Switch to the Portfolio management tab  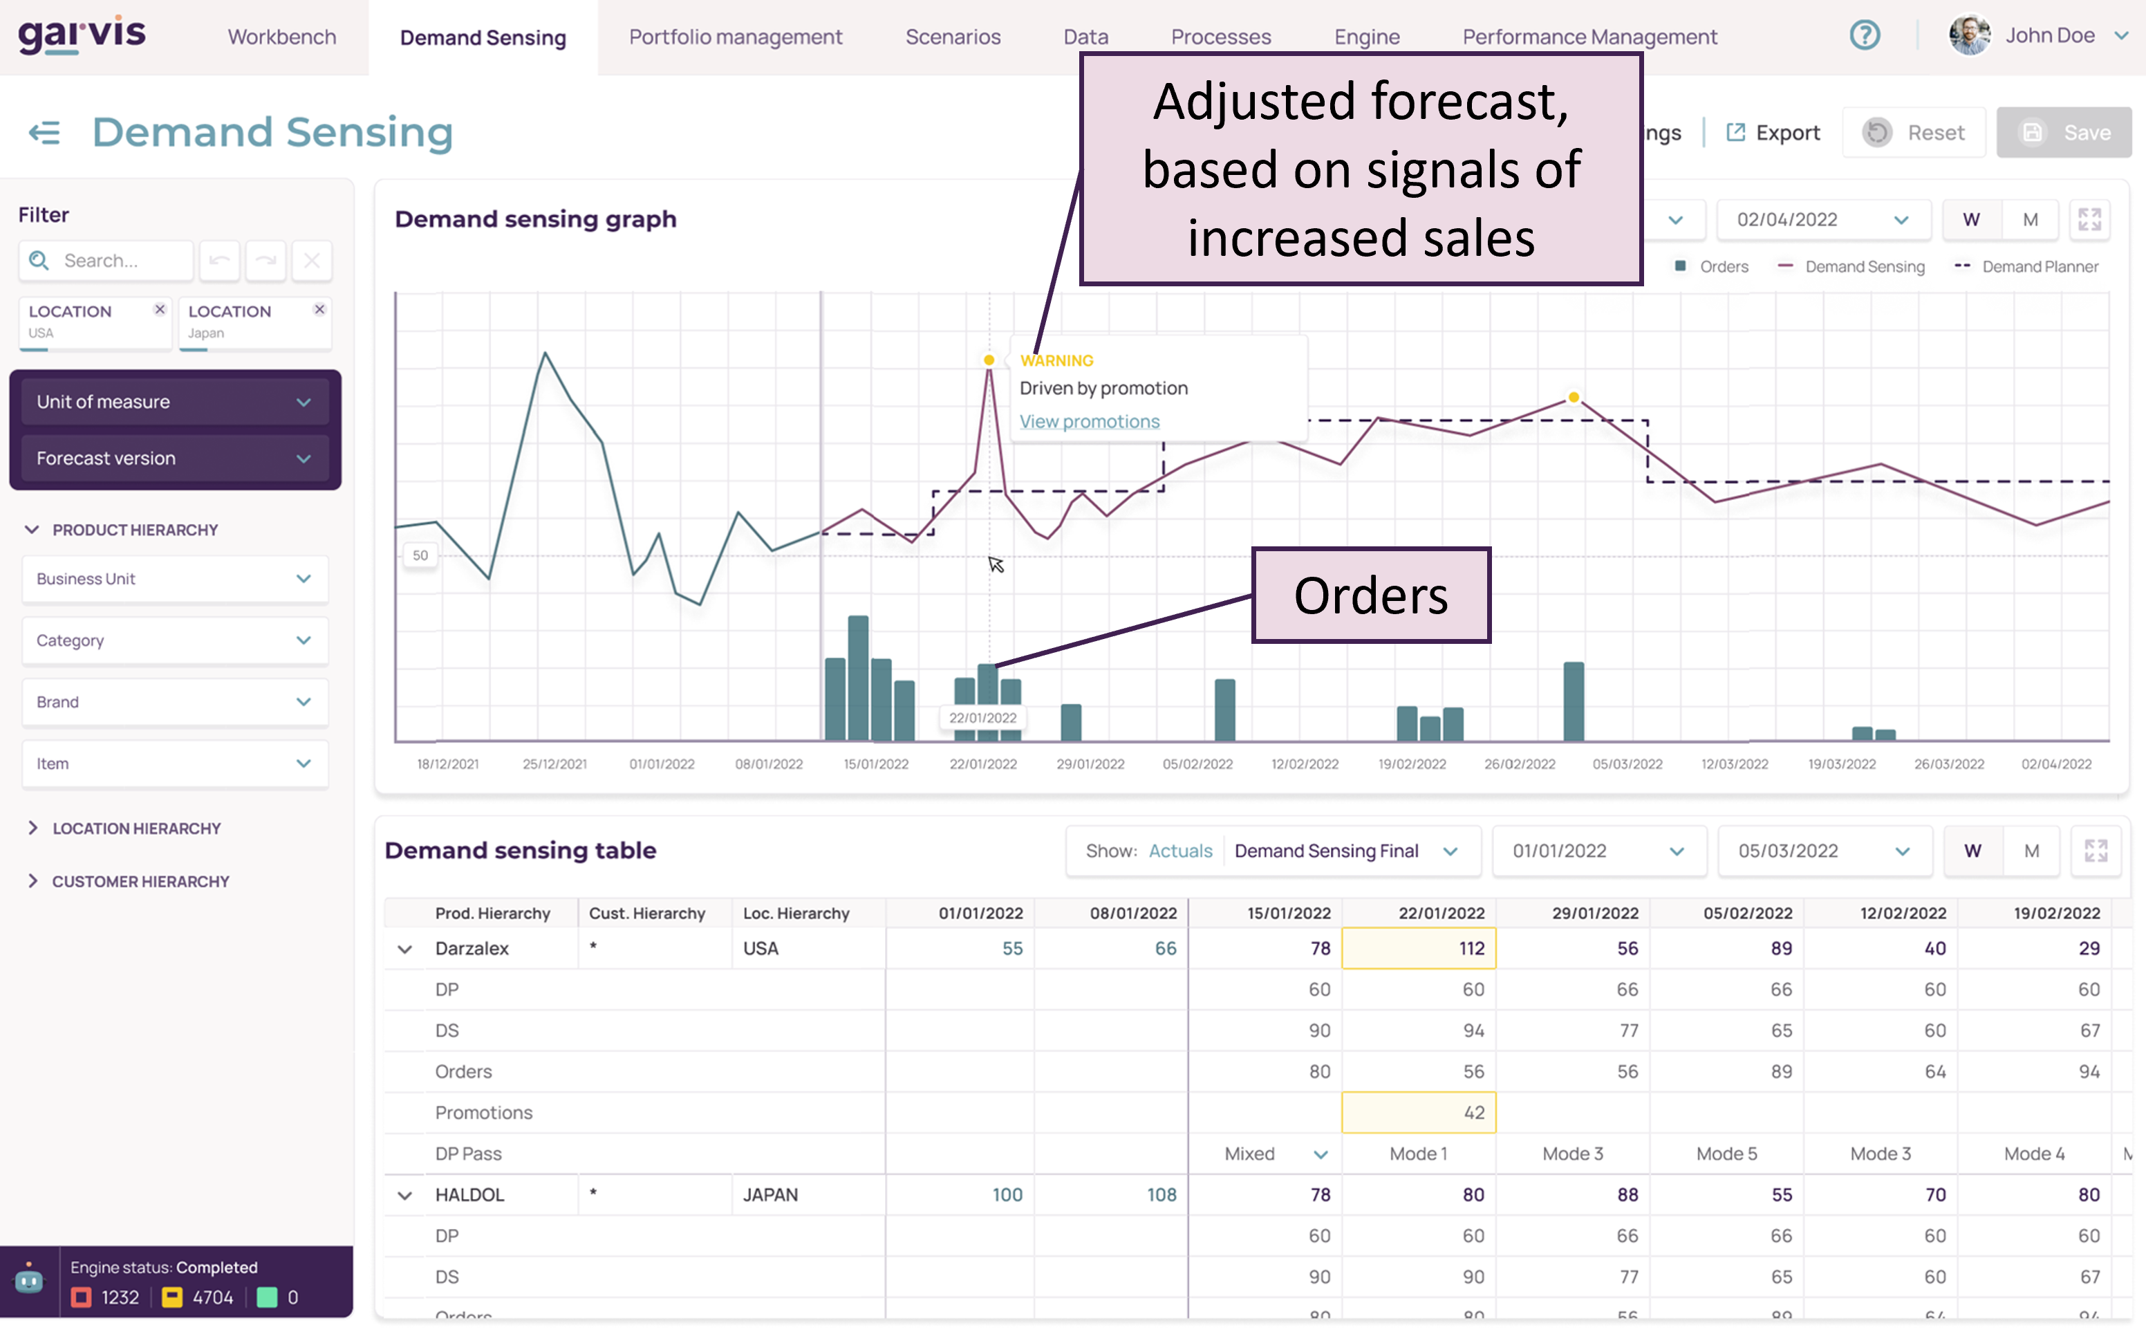(736, 36)
